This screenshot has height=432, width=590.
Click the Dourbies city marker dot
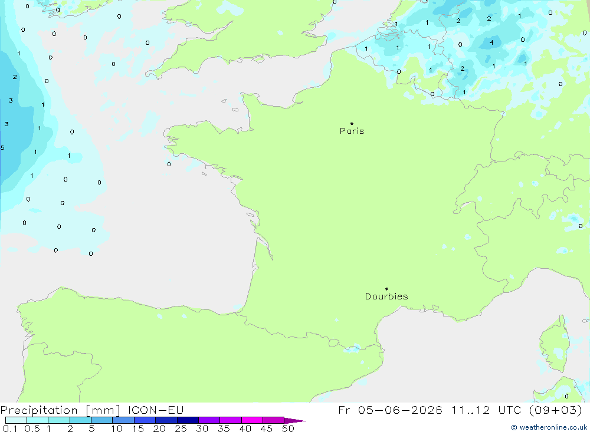(x=386, y=289)
